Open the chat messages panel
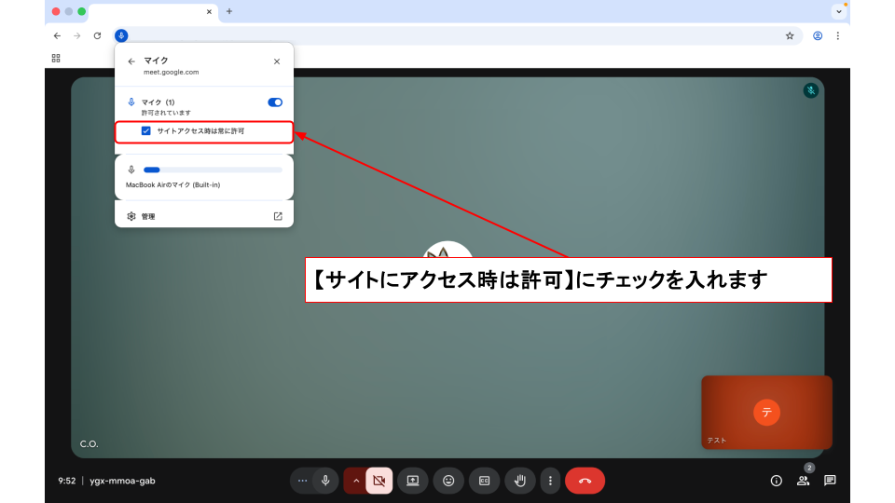The height and width of the screenshot is (503, 895). click(830, 481)
